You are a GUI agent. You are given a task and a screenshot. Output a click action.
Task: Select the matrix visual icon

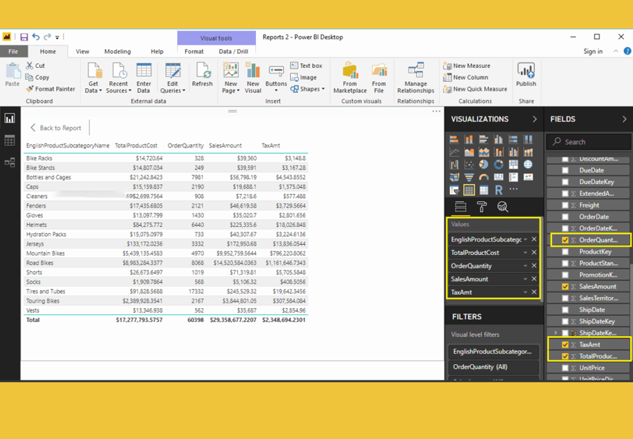point(484,190)
